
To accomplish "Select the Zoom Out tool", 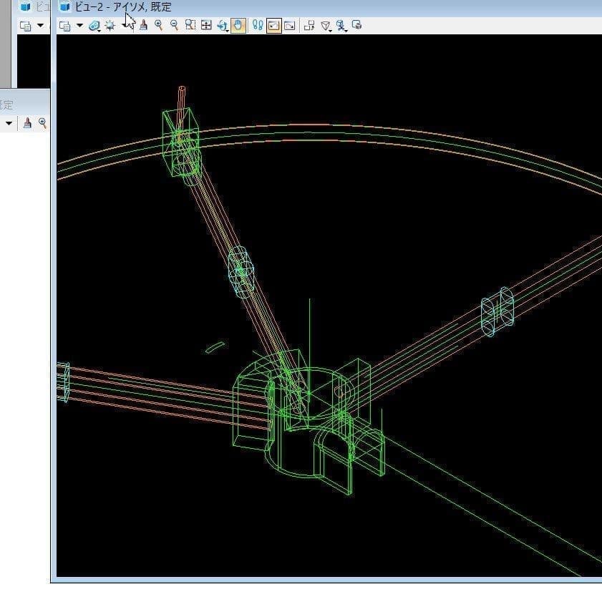I will (x=174, y=25).
